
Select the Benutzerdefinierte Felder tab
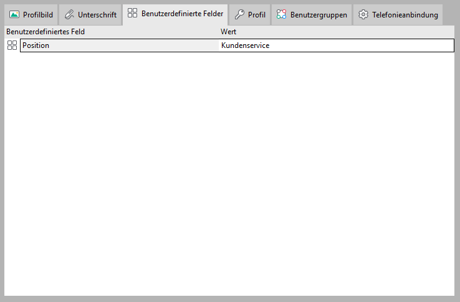(x=175, y=14)
